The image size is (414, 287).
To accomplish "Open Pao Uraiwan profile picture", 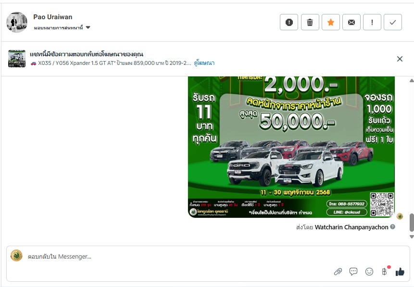I will point(17,22).
